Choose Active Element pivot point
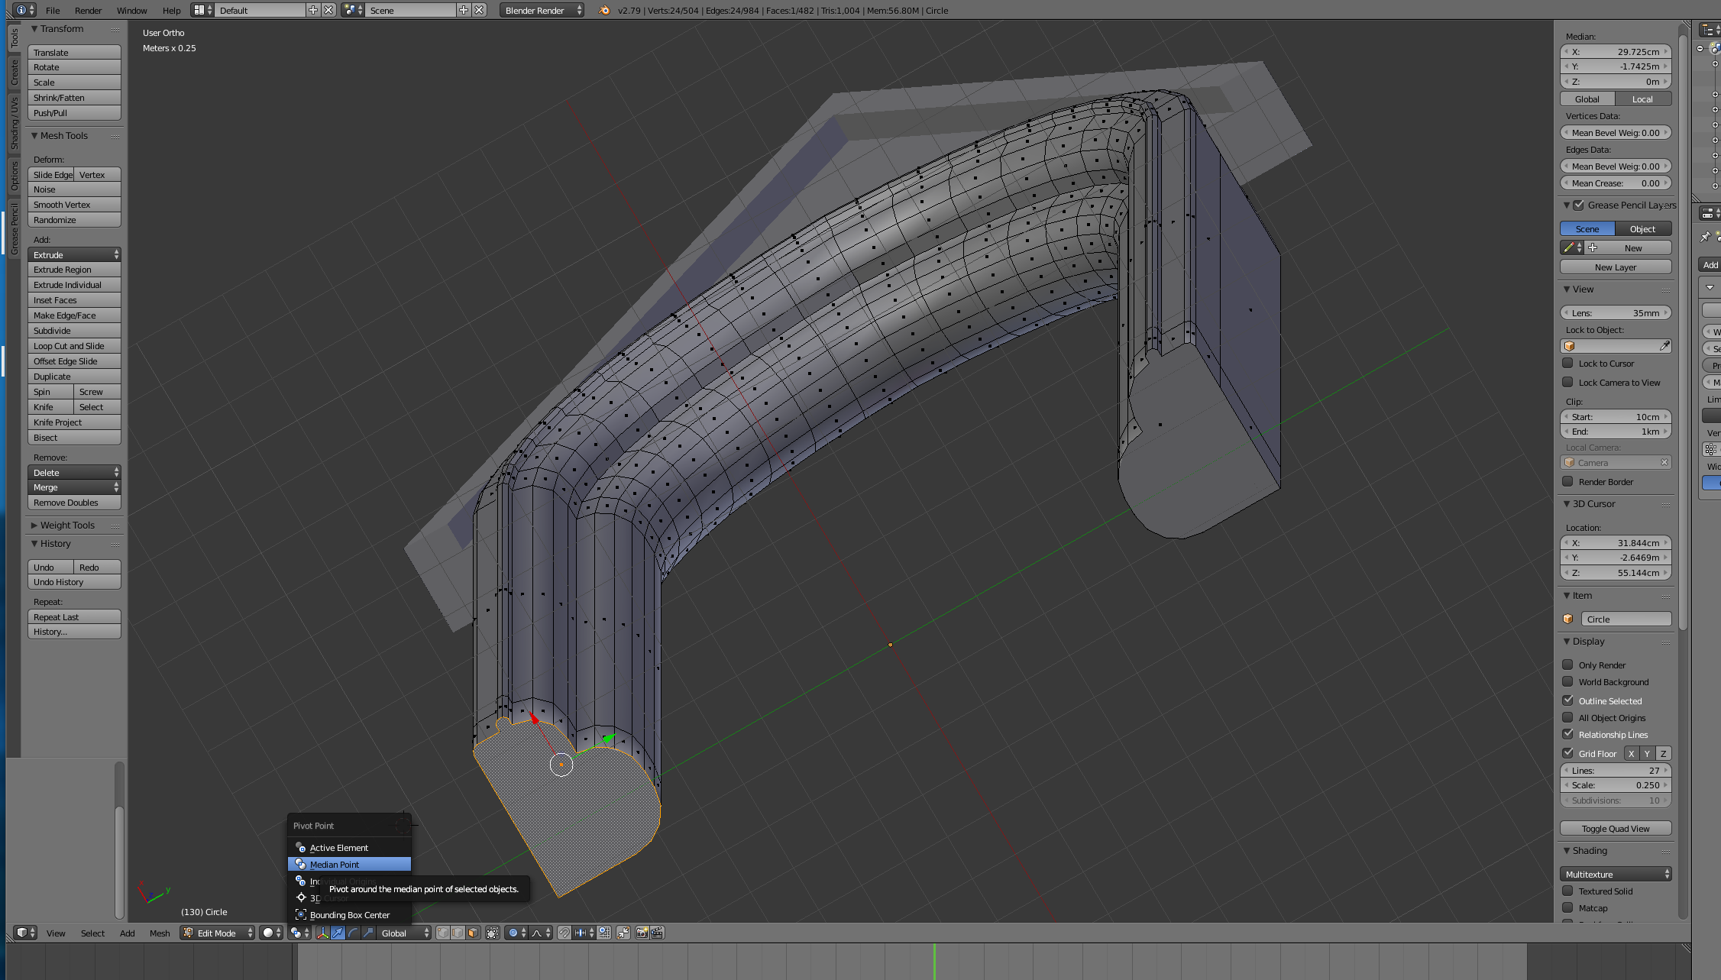The height and width of the screenshot is (980, 1721). point(349,847)
